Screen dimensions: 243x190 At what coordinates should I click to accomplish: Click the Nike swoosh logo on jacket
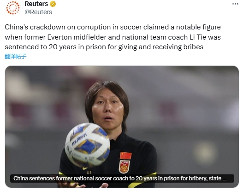pyautogui.click(x=85, y=168)
